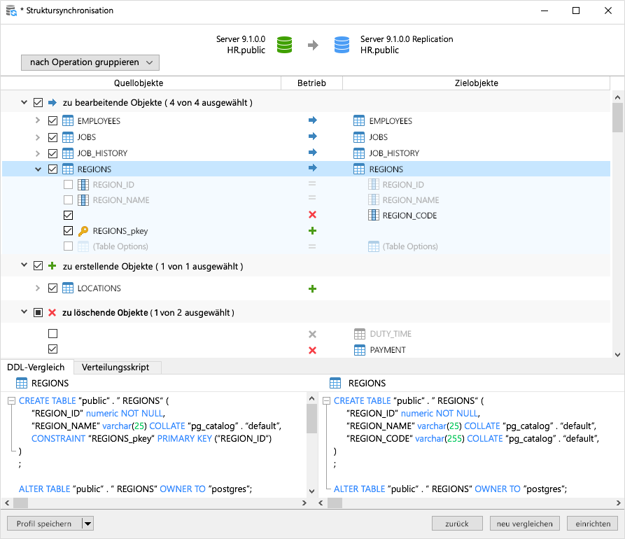Uncheck the EMPLOYEES table checkbox
Viewport: 625px width, 539px height.
[x=52, y=120]
